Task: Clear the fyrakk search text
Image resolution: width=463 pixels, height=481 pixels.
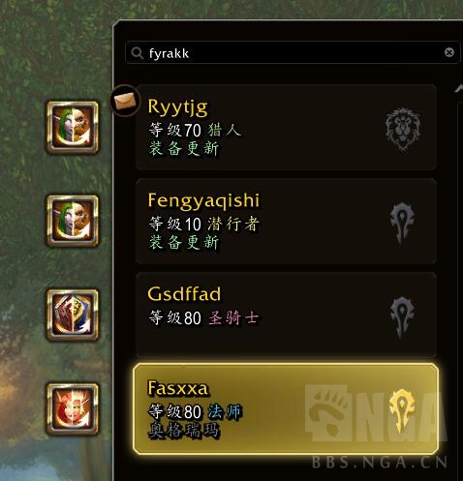Action: tap(449, 52)
